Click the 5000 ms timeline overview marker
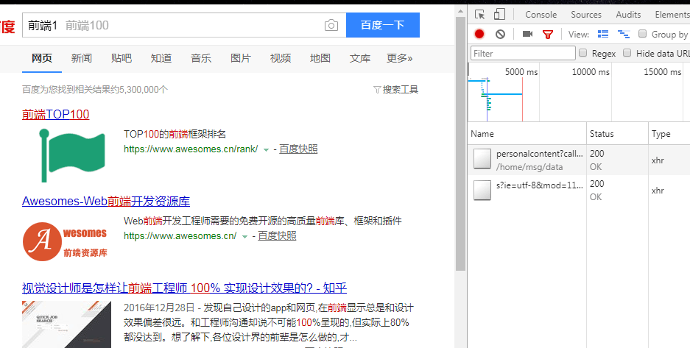Image resolution: width=690 pixels, height=348 pixels. (521, 71)
